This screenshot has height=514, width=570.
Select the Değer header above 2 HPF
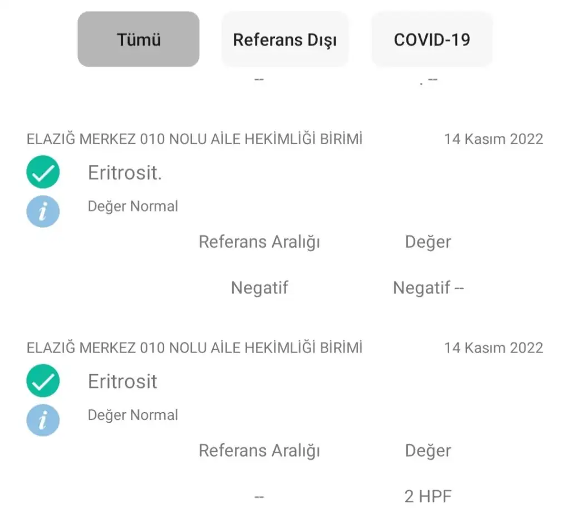(x=428, y=451)
